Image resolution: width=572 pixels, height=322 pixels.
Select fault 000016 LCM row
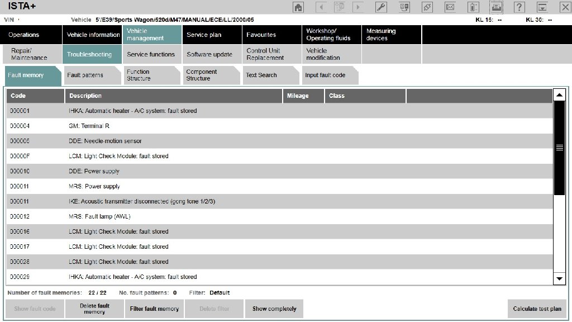click(x=279, y=231)
